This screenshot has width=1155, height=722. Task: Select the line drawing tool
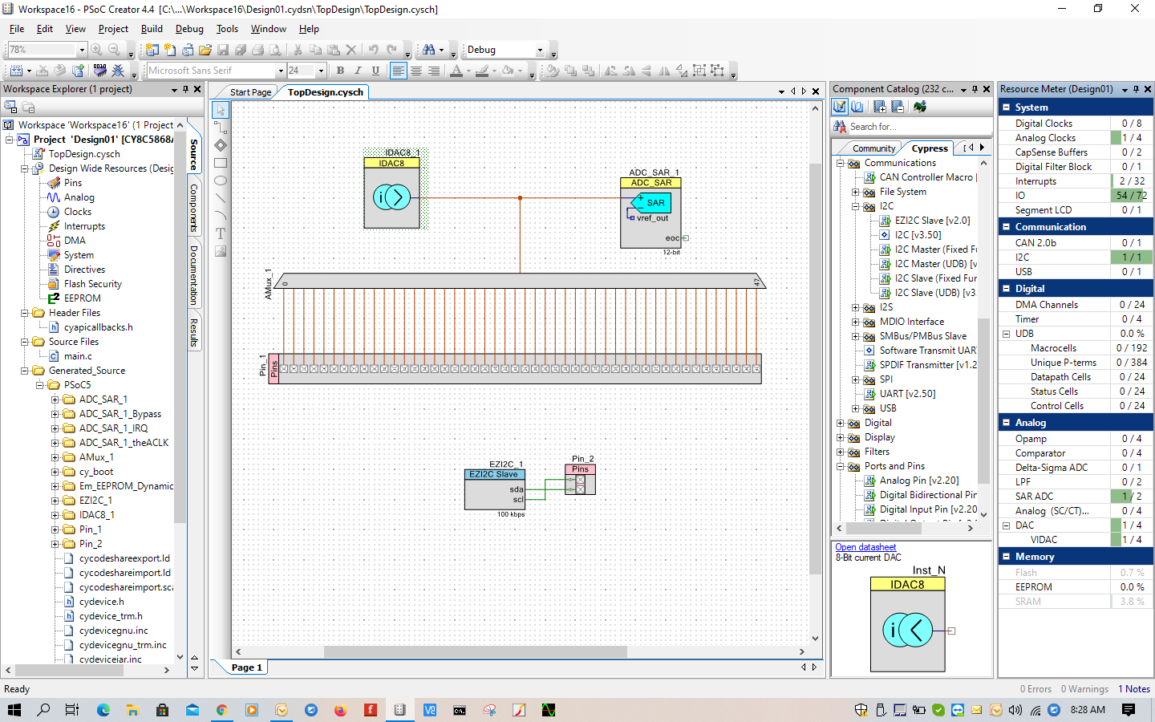(221, 197)
